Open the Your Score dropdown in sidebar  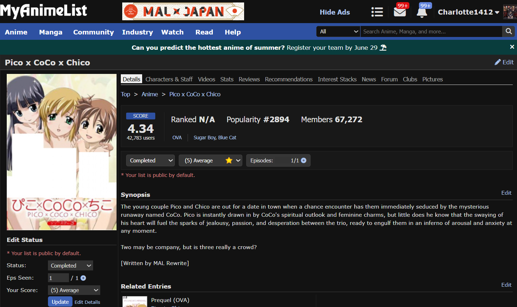click(x=74, y=290)
